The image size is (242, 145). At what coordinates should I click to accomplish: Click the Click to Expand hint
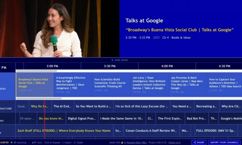coord(52,143)
